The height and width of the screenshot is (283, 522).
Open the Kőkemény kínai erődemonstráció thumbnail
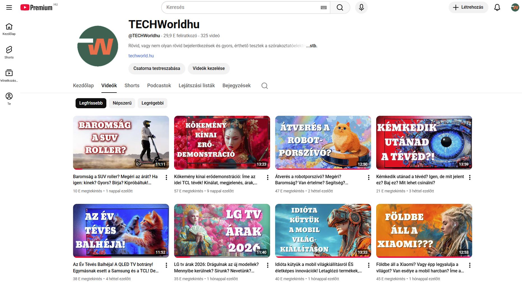point(222,143)
